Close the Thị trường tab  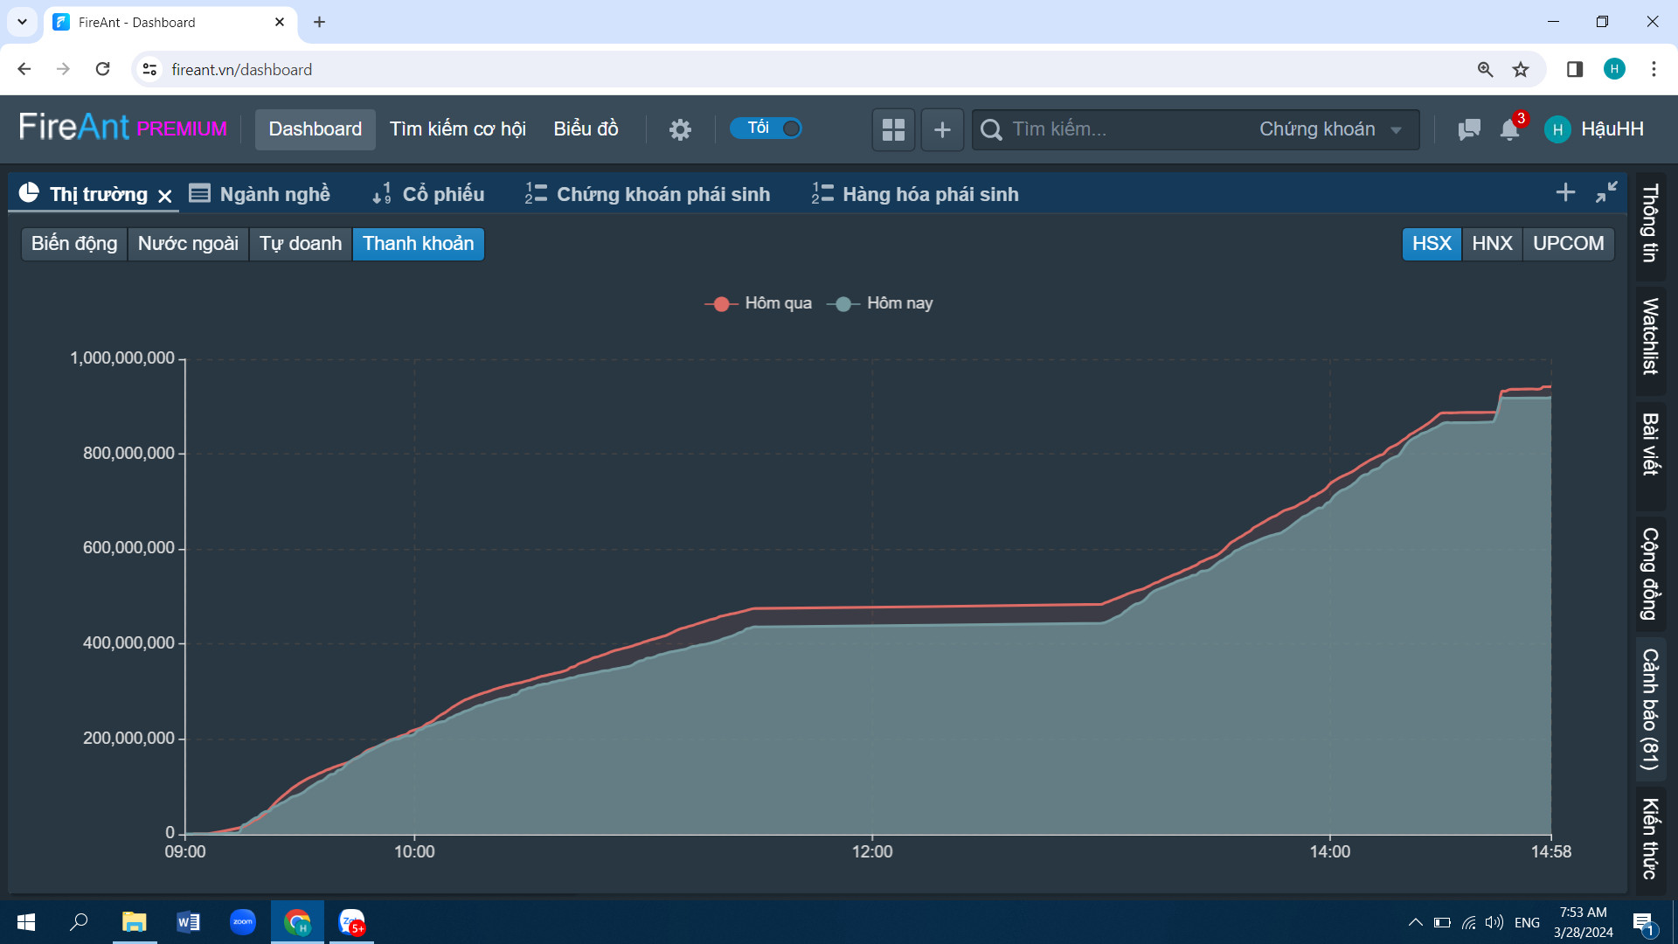pos(165,196)
